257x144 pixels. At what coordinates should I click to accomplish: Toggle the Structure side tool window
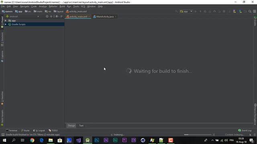(x=2, y=39)
